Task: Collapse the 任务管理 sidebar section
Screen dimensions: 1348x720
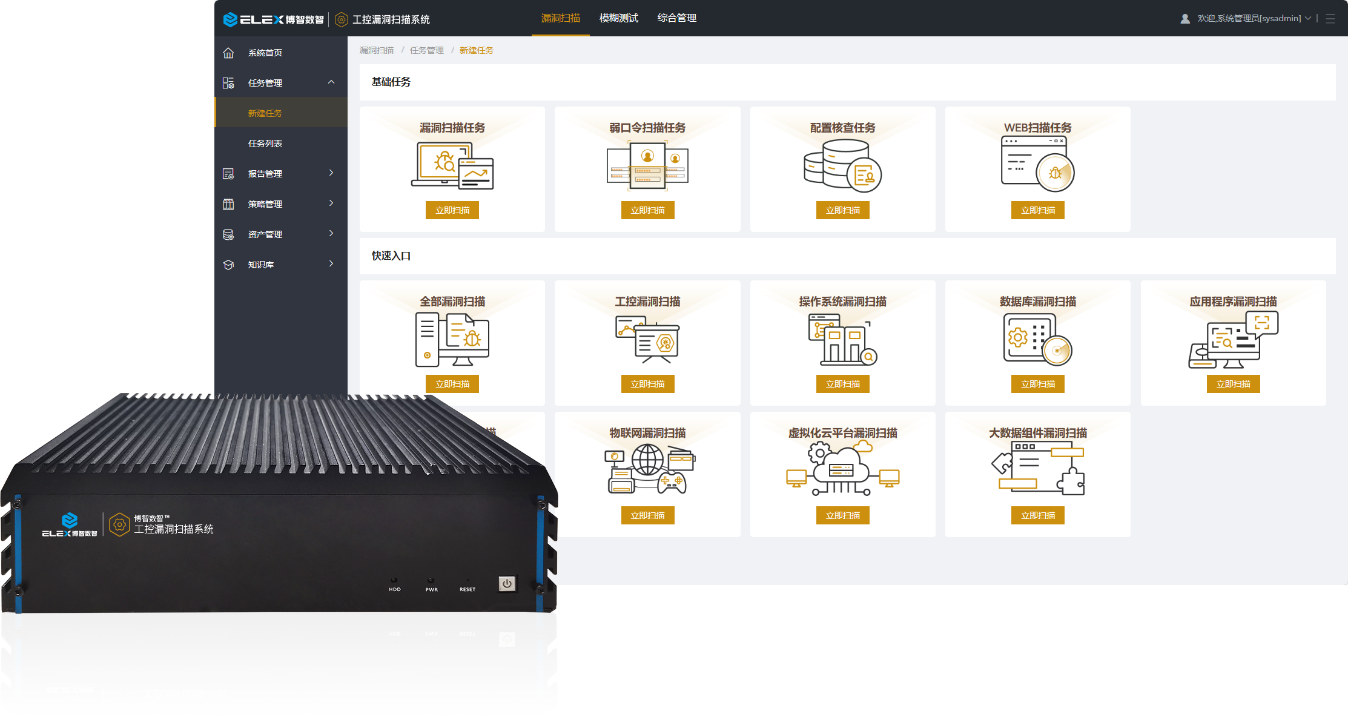Action: (x=331, y=82)
